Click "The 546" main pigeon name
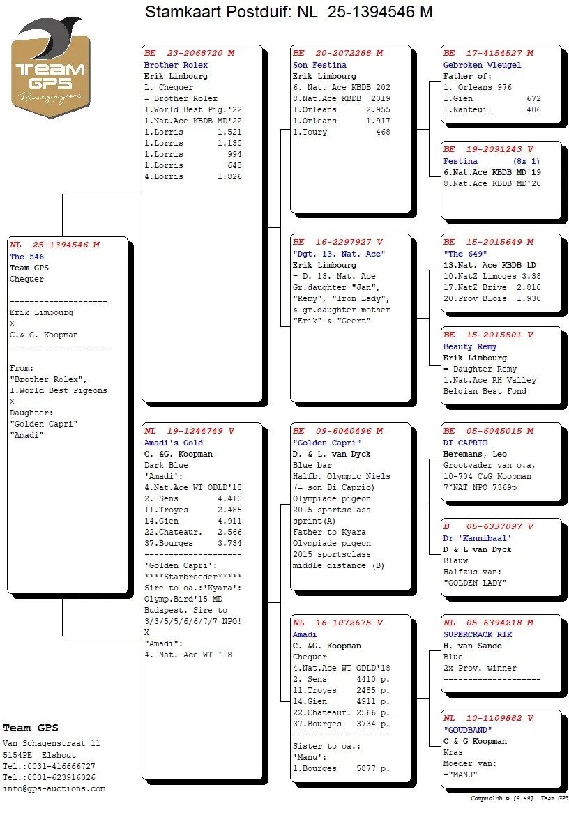Image resolution: width=569 pixels, height=817 pixels. 26,257
